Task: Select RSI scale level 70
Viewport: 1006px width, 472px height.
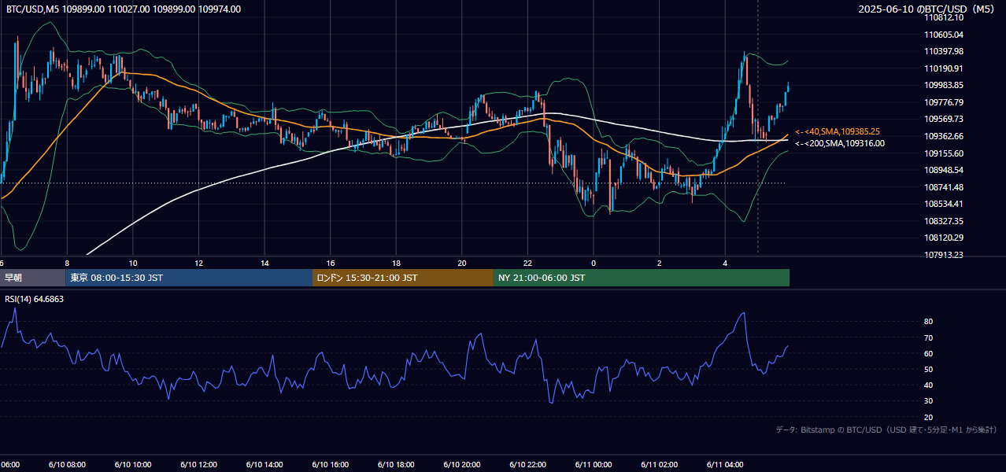Action: (929, 337)
